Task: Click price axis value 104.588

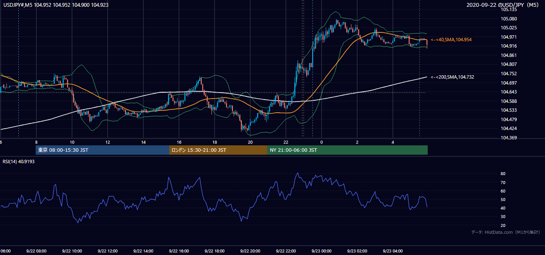Action: click(509, 101)
